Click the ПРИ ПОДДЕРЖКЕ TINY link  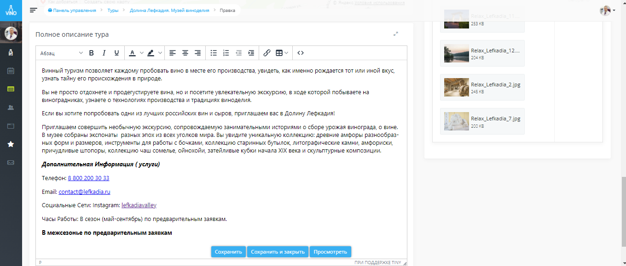click(x=377, y=263)
